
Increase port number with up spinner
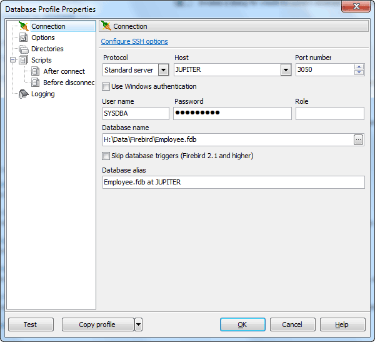pos(359,67)
